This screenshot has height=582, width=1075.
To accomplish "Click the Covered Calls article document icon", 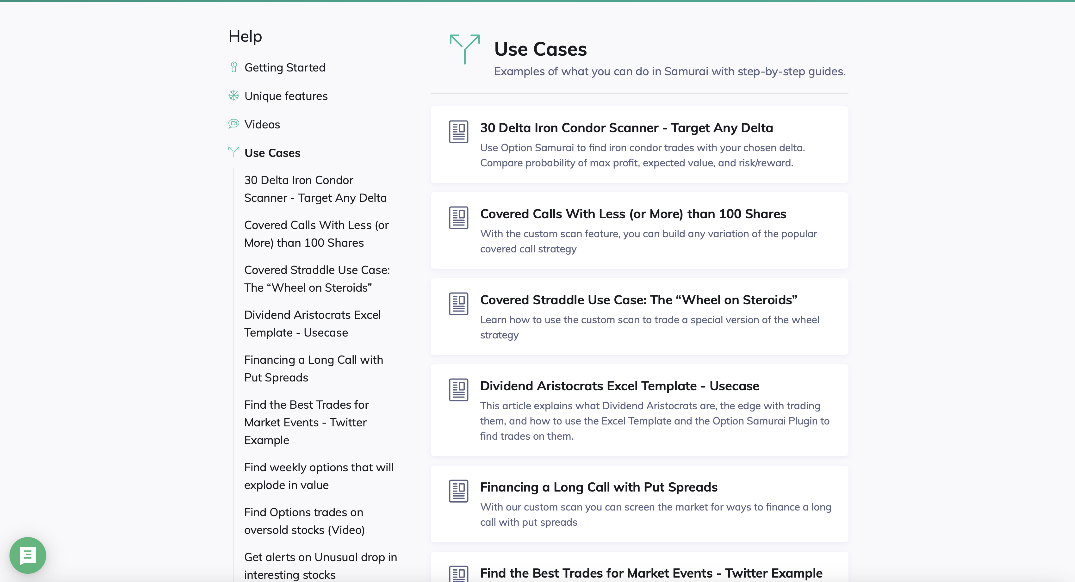I will point(458,218).
